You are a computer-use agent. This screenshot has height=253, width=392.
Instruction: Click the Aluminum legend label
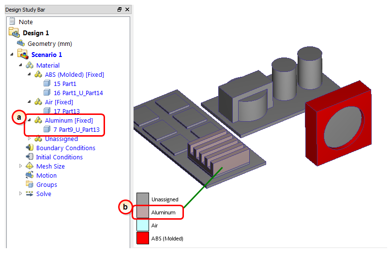point(163,212)
